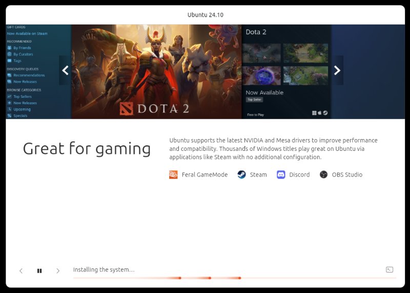Click the GIFT CARDS sidebar heading
This screenshot has height=293, width=410.
16,27
